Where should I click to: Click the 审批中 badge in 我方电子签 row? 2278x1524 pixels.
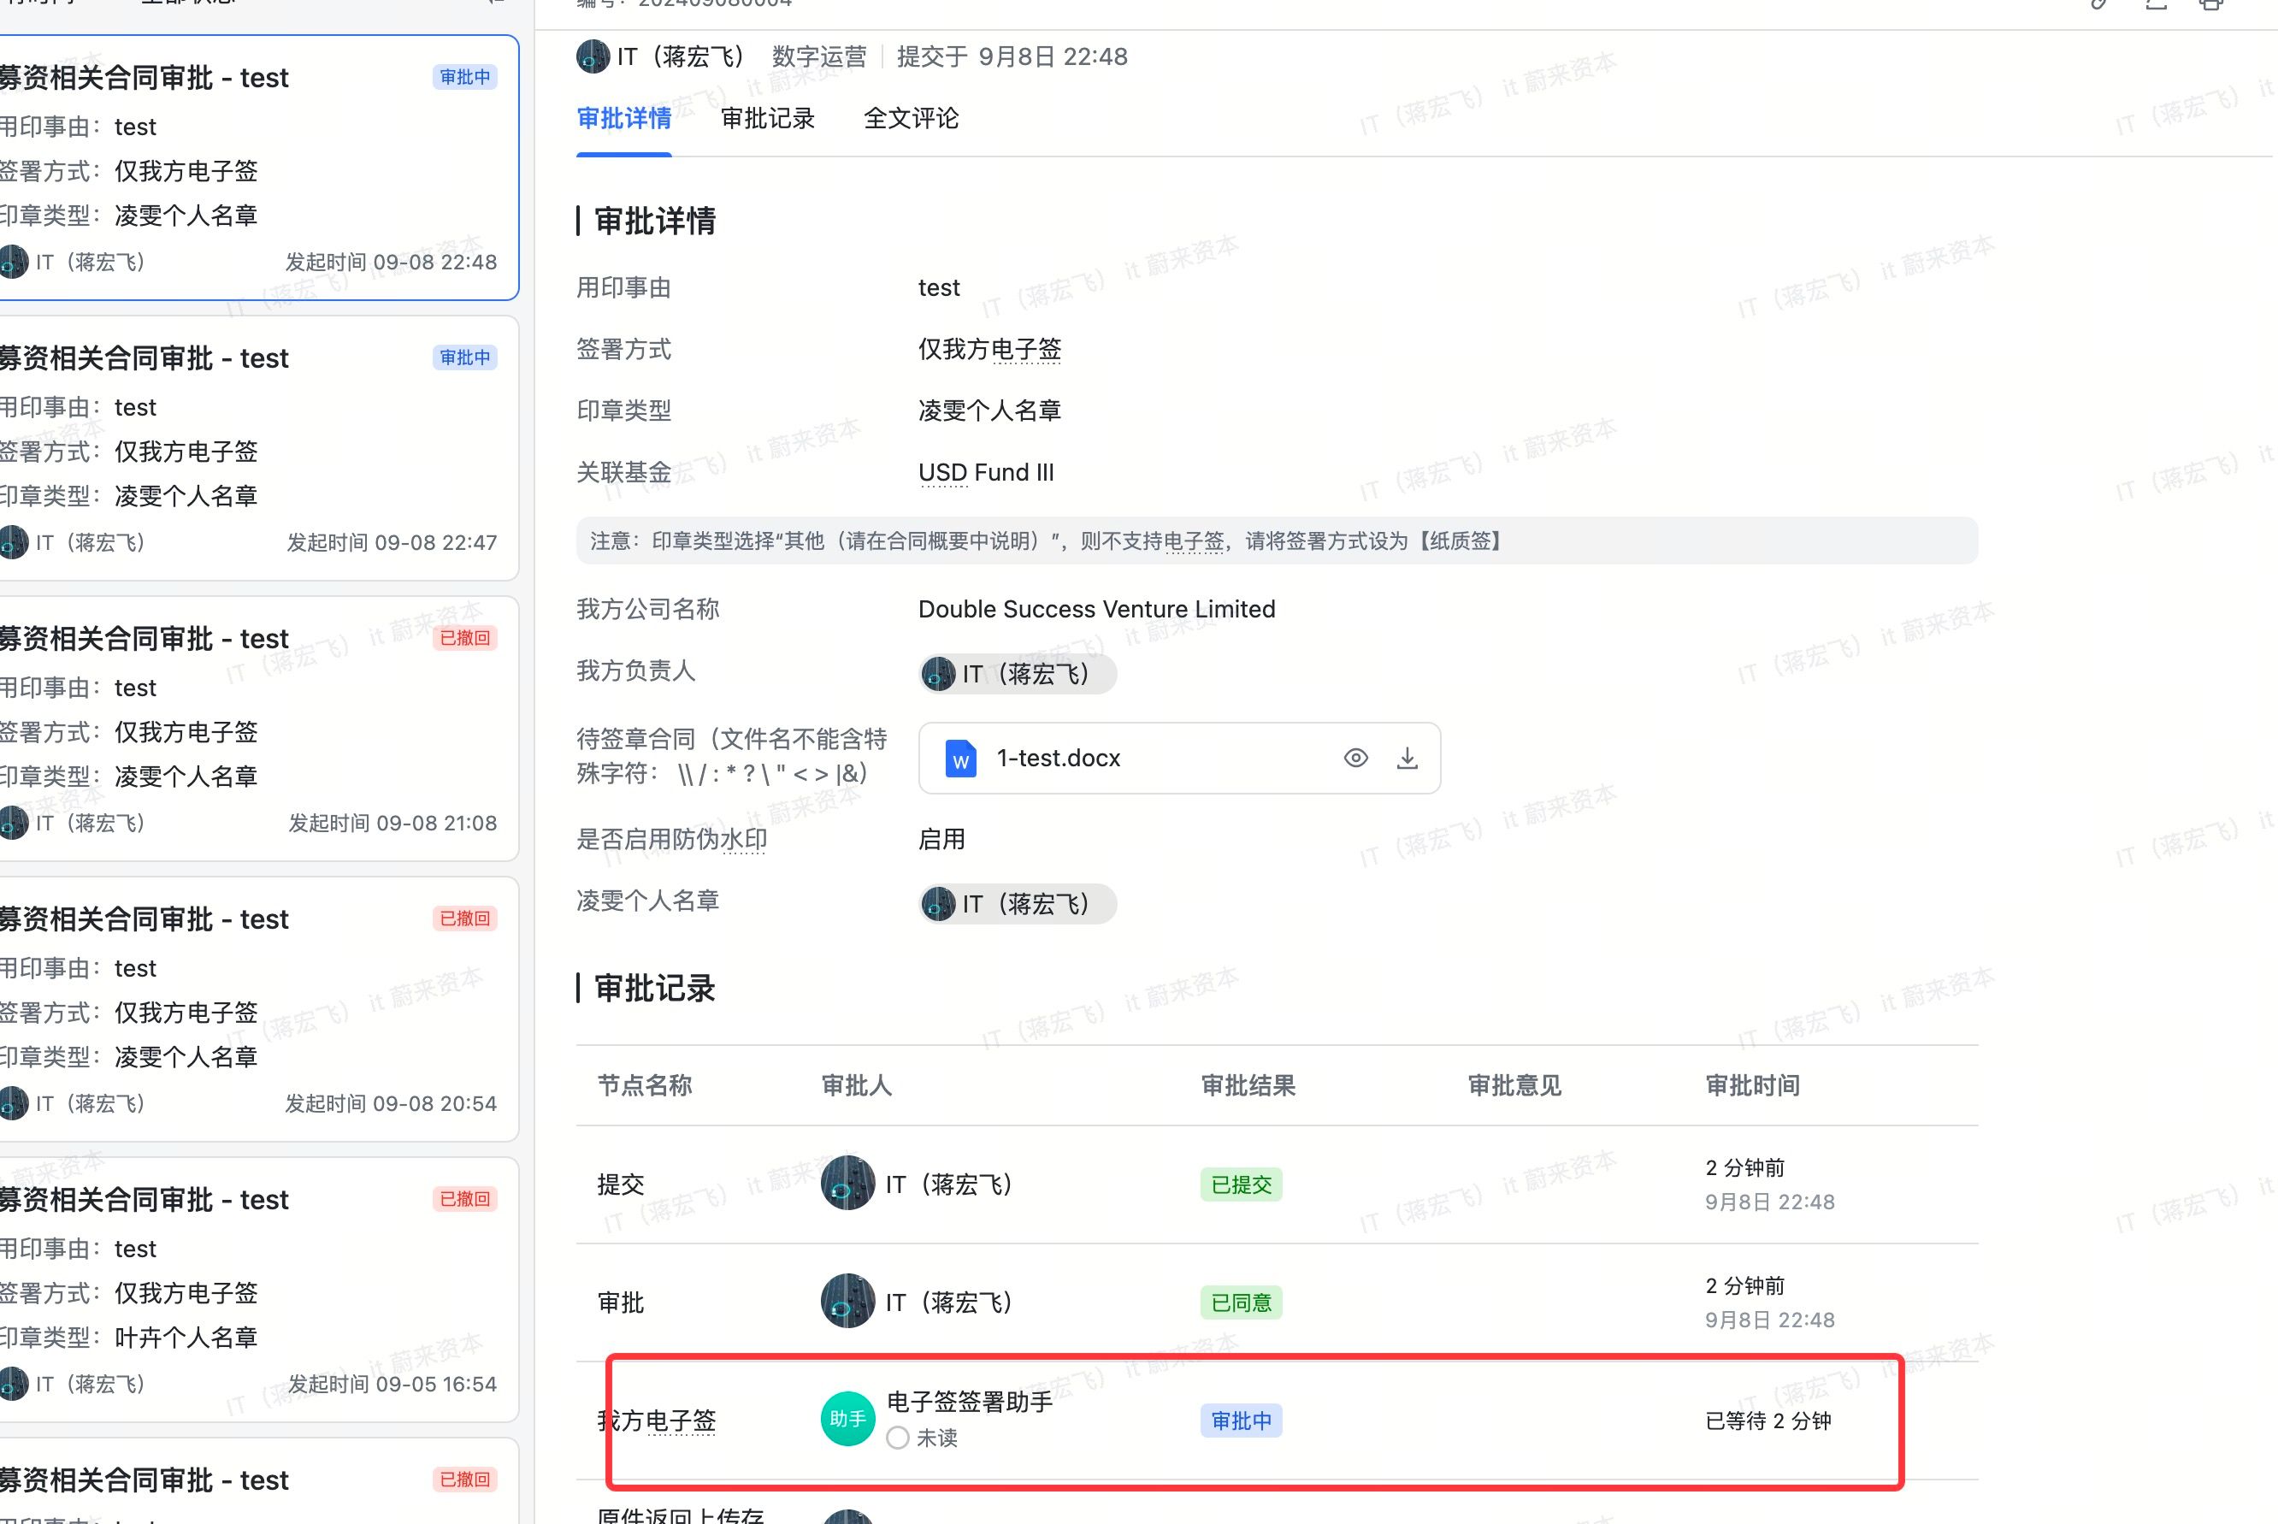tap(1241, 1420)
